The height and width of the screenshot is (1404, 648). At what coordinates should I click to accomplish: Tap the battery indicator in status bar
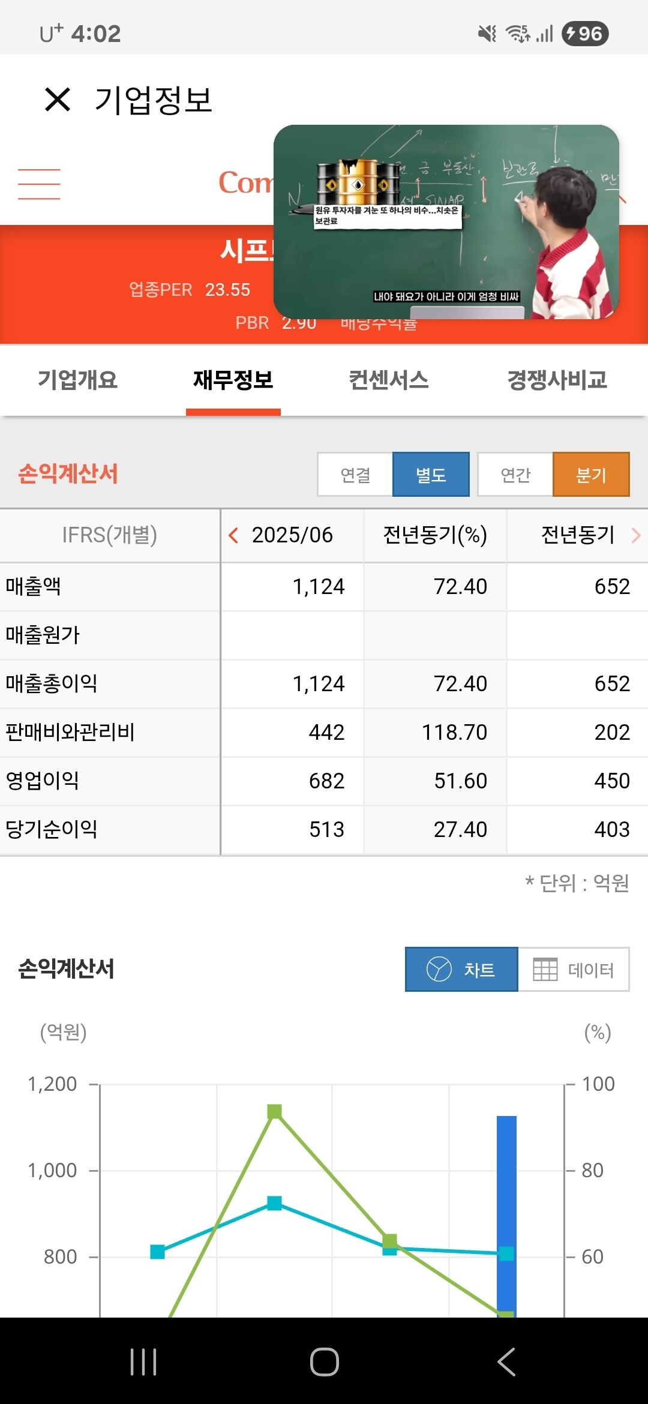[x=585, y=34]
